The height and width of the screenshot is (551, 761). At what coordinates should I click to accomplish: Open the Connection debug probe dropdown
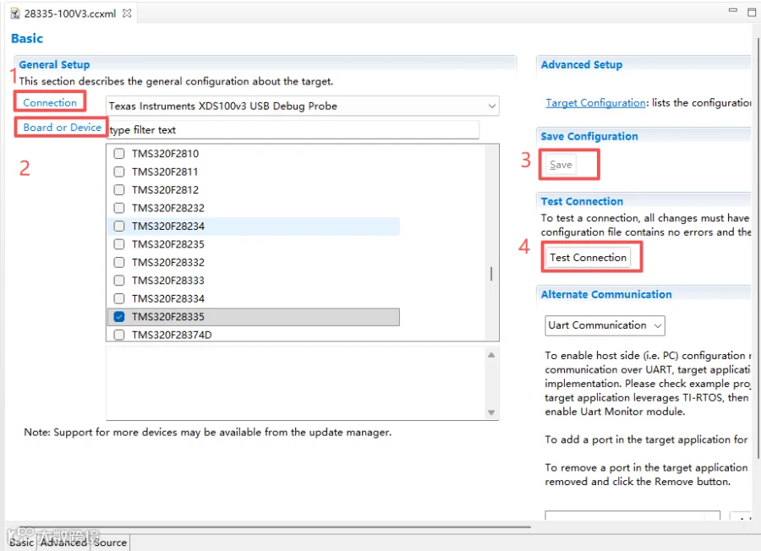[303, 106]
